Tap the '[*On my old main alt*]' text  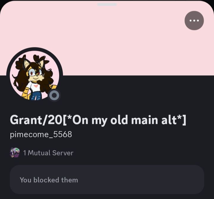pos(125,120)
